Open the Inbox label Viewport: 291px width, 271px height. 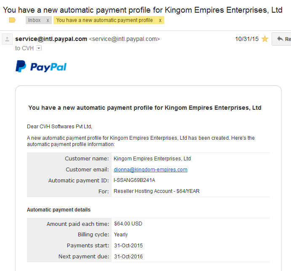pyautogui.click(x=35, y=20)
